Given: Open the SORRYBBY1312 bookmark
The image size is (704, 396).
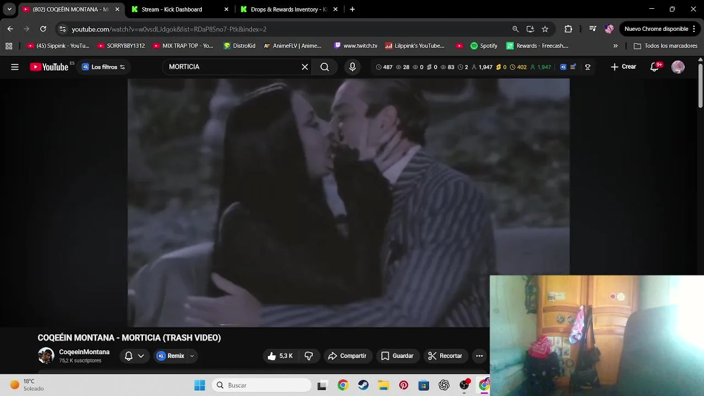Looking at the screenshot, I should pyautogui.click(x=121, y=46).
